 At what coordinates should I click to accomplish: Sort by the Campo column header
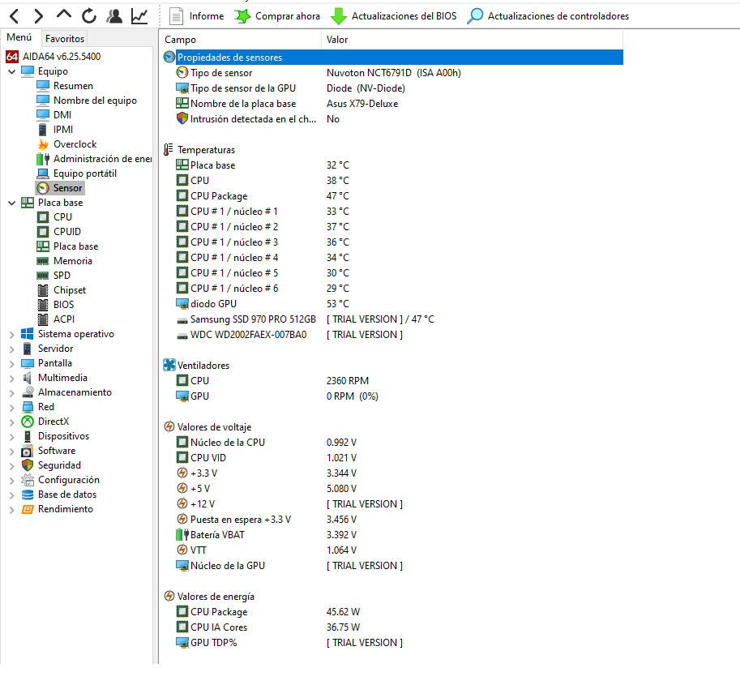240,40
